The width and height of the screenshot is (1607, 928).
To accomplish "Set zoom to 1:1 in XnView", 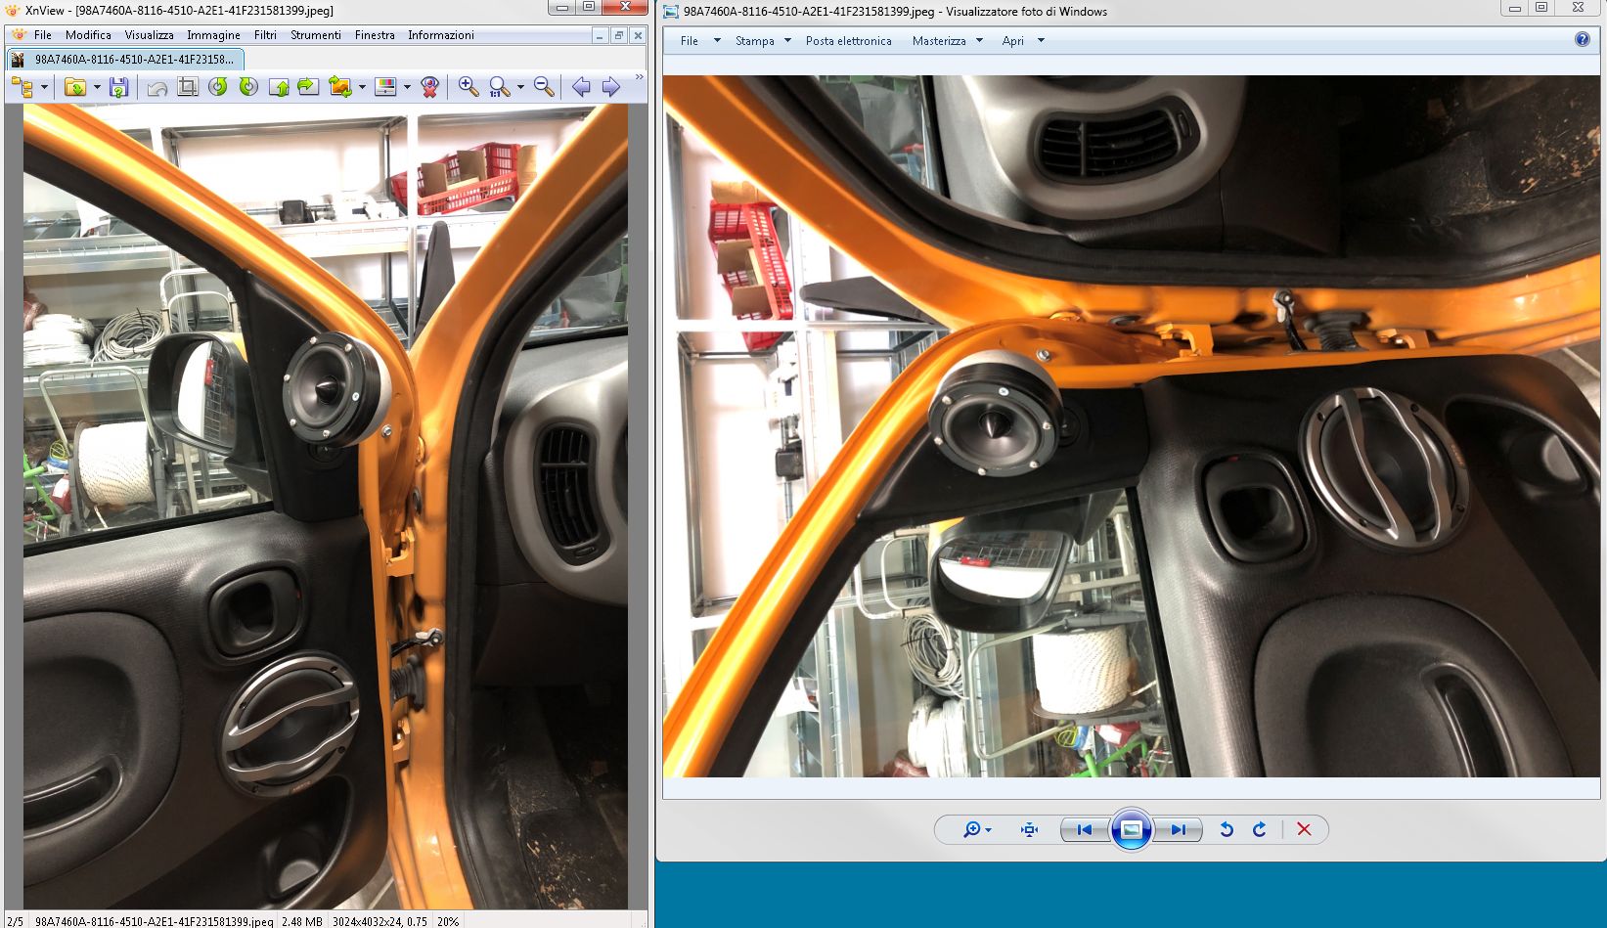I will (x=499, y=87).
